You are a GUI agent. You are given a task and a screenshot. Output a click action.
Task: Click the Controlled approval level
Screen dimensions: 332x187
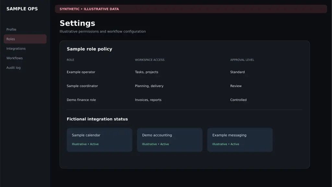tap(238, 100)
